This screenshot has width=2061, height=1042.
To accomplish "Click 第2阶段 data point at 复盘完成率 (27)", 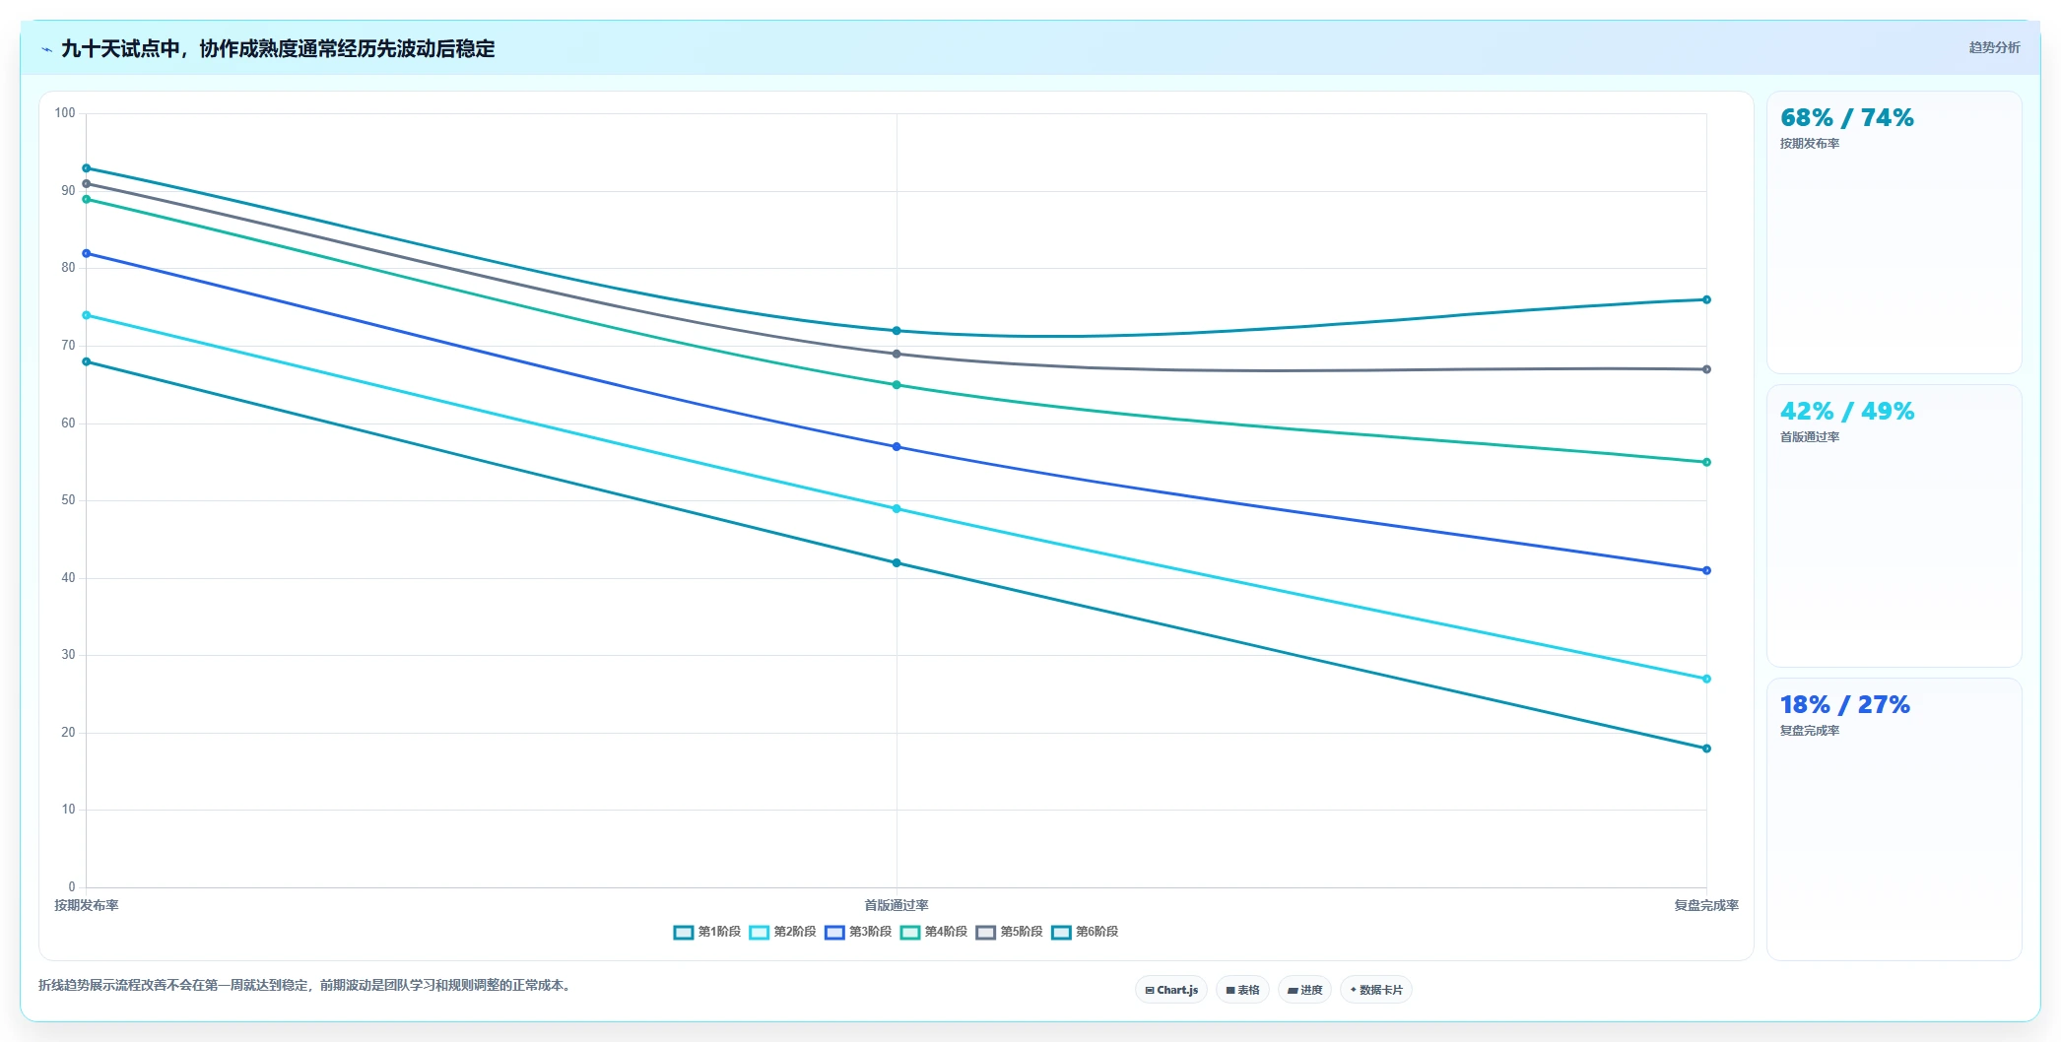I will (1706, 679).
